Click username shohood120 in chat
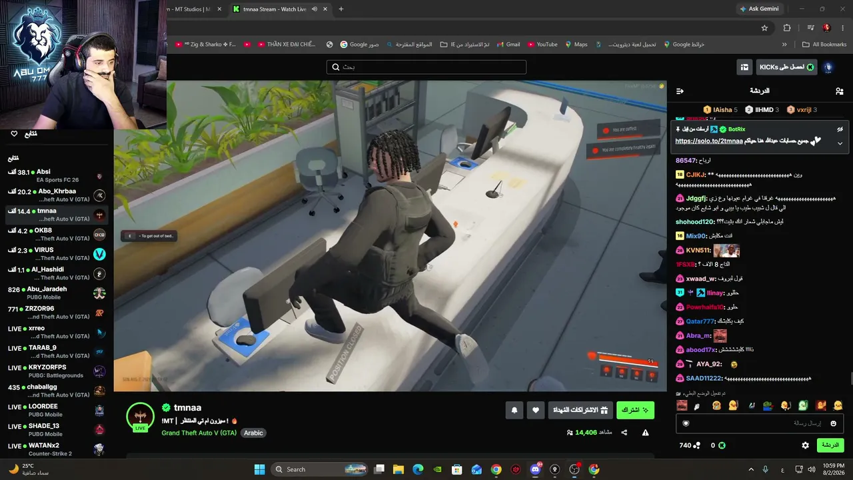 point(695,222)
